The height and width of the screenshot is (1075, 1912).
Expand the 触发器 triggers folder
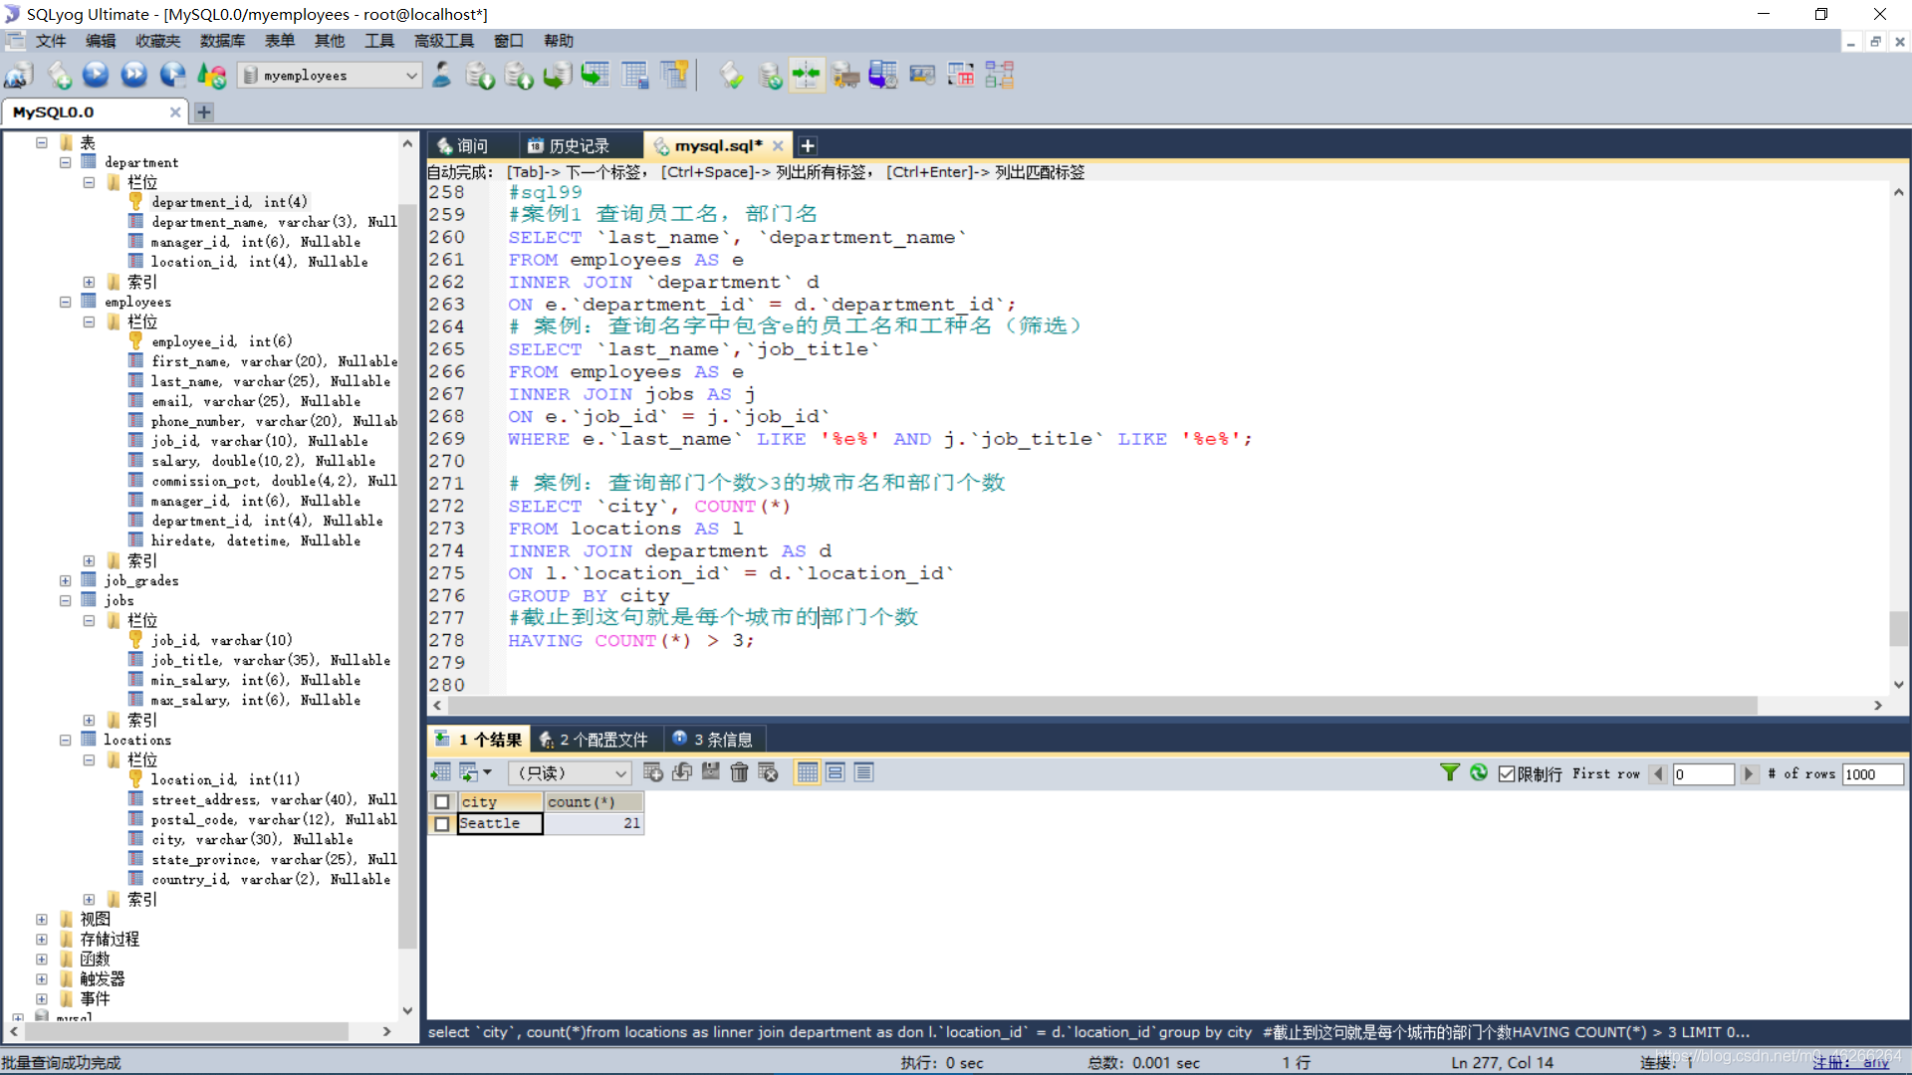pyautogui.click(x=41, y=978)
